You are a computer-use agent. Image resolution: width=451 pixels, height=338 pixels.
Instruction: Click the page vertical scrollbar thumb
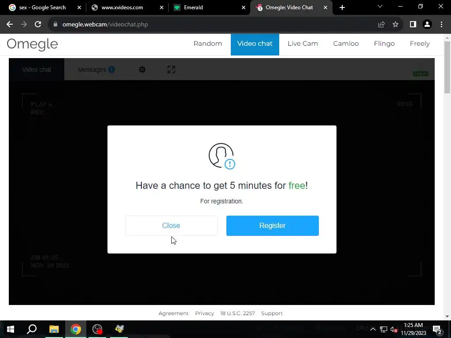pos(447,67)
